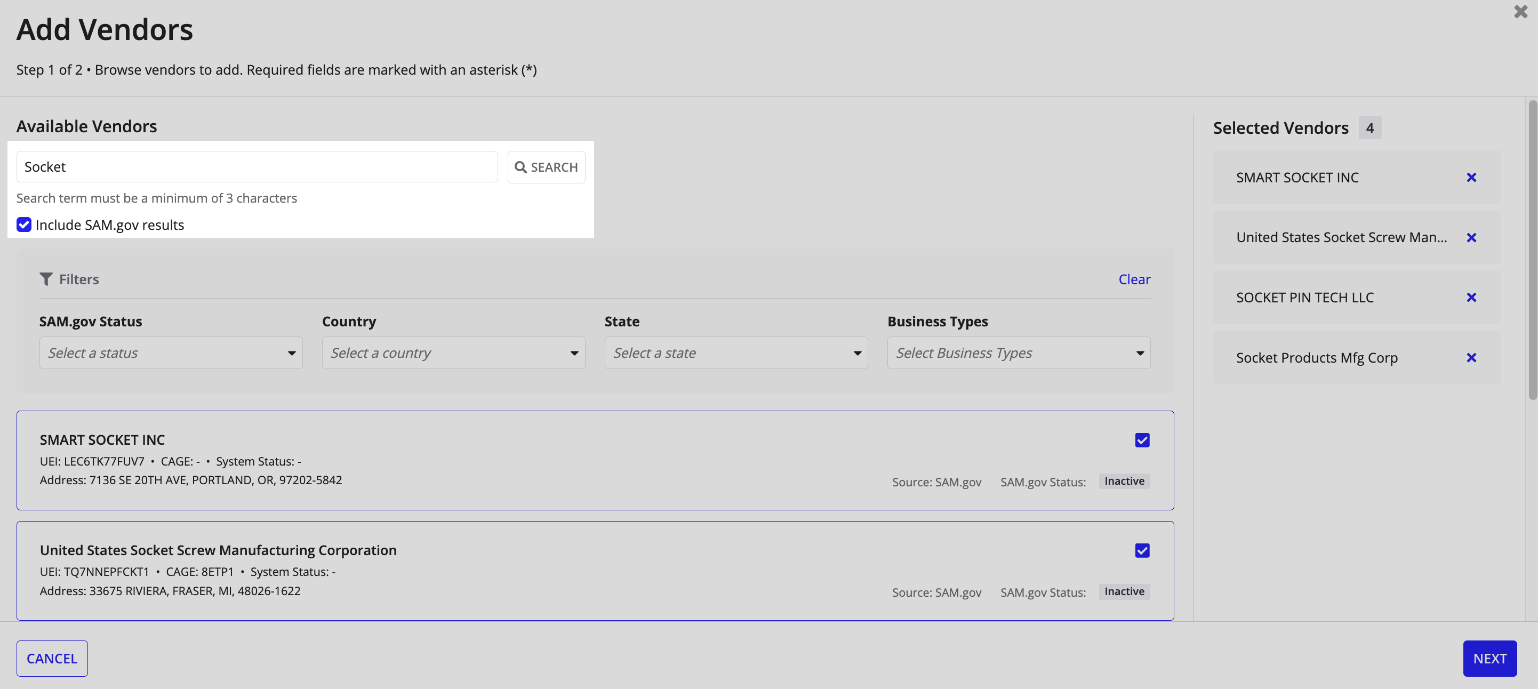
Task: Click the CANCEL button
Action: [x=52, y=659]
